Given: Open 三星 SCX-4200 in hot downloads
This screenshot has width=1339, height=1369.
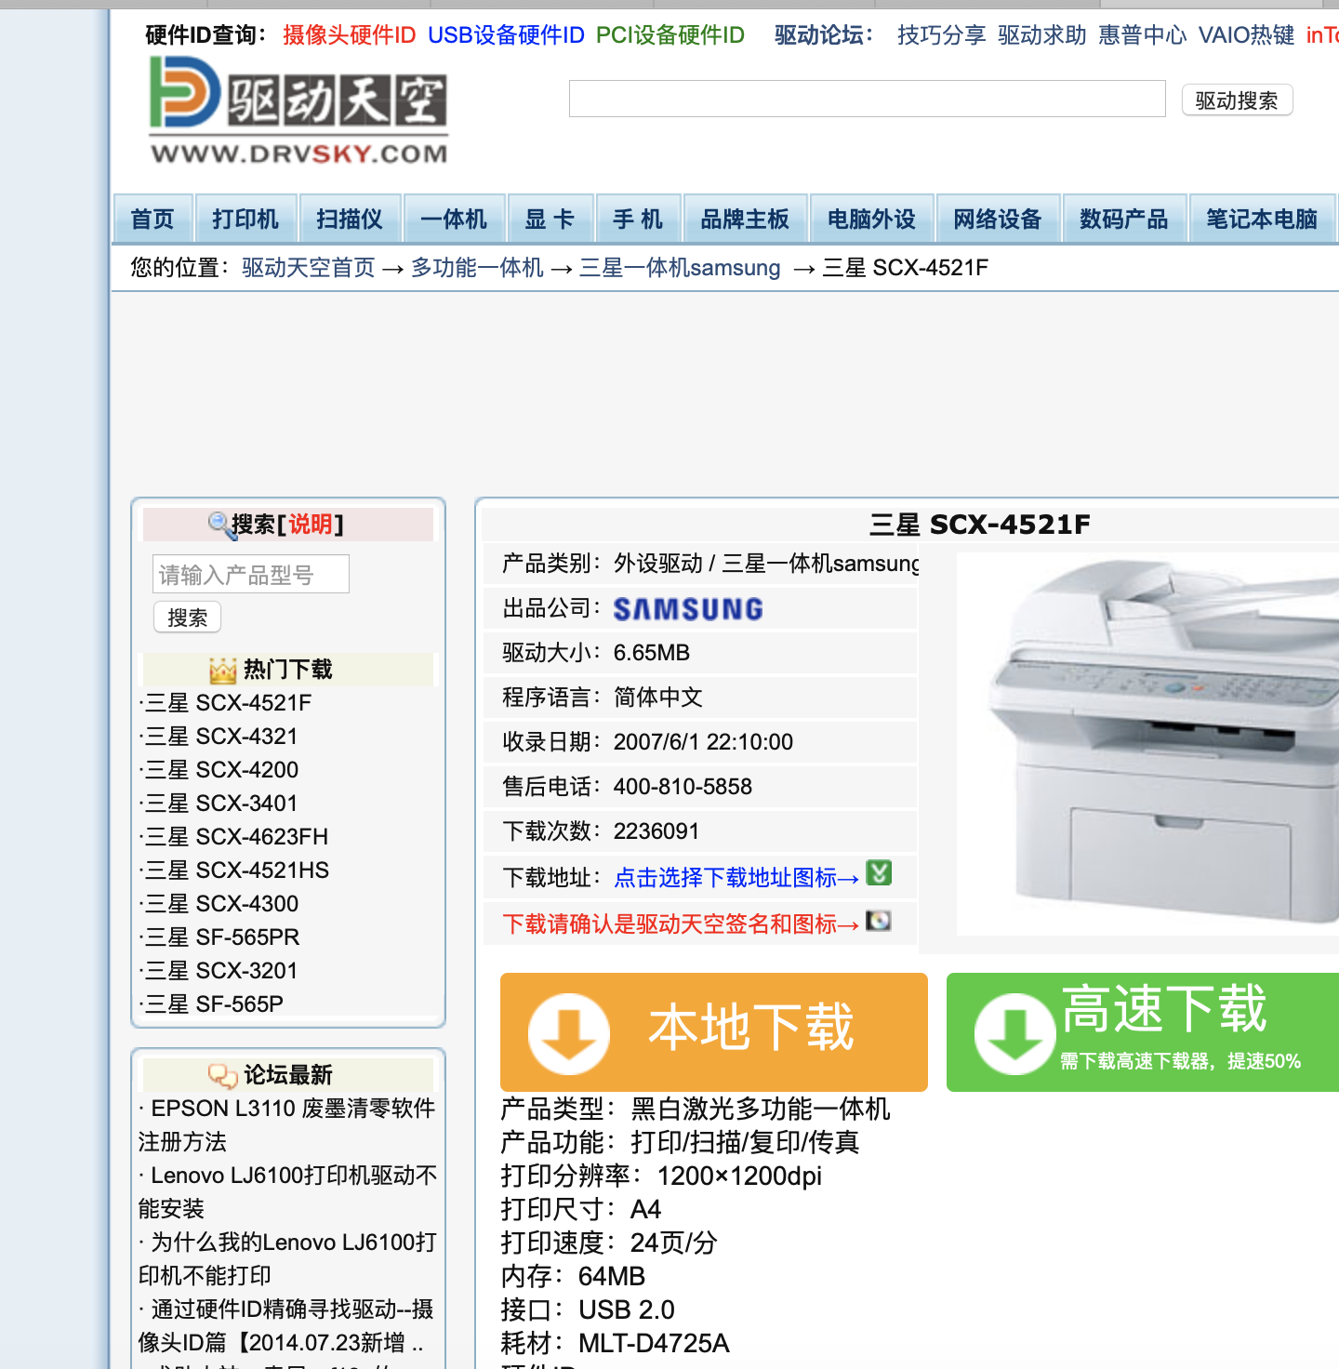Looking at the screenshot, I should pyautogui.click(x=222, y=769).
